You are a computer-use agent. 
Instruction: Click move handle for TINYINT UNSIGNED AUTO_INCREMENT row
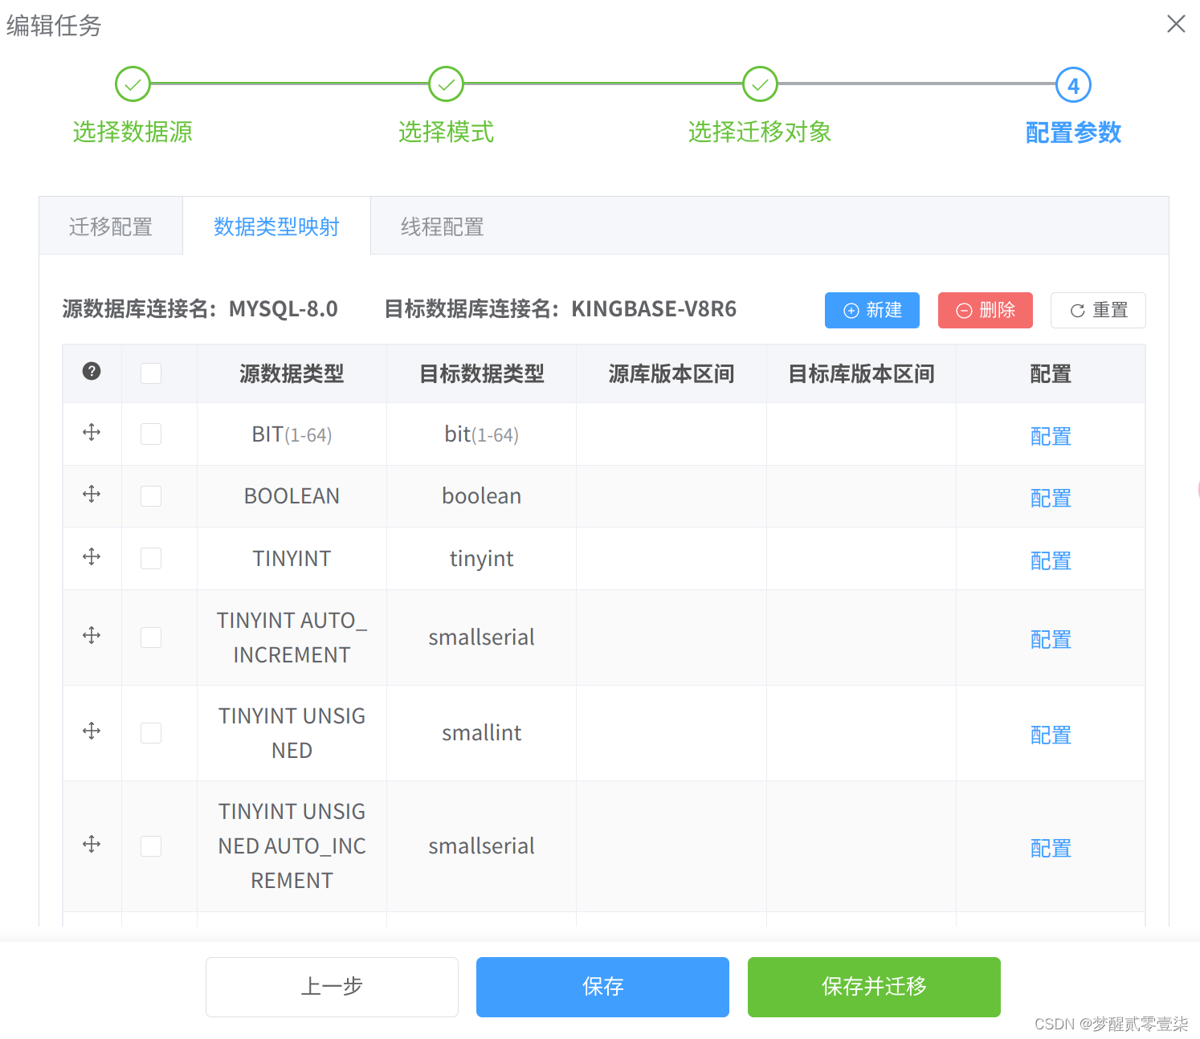[92, 844]
